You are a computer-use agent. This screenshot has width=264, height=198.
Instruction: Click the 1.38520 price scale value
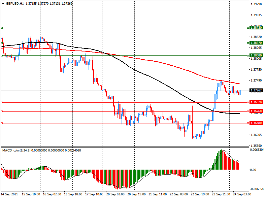[x=256, y=37]
